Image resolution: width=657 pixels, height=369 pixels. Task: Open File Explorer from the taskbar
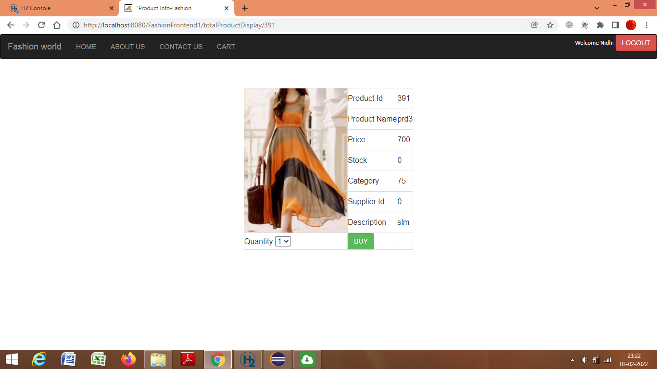coord(158,359)
